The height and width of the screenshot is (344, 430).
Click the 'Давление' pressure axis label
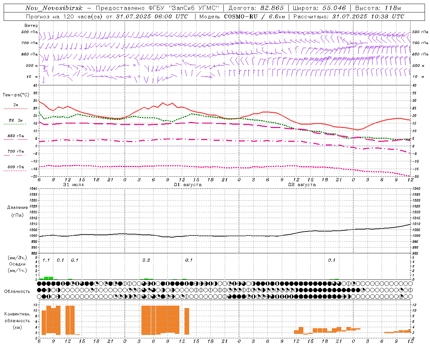pos(17,208)
